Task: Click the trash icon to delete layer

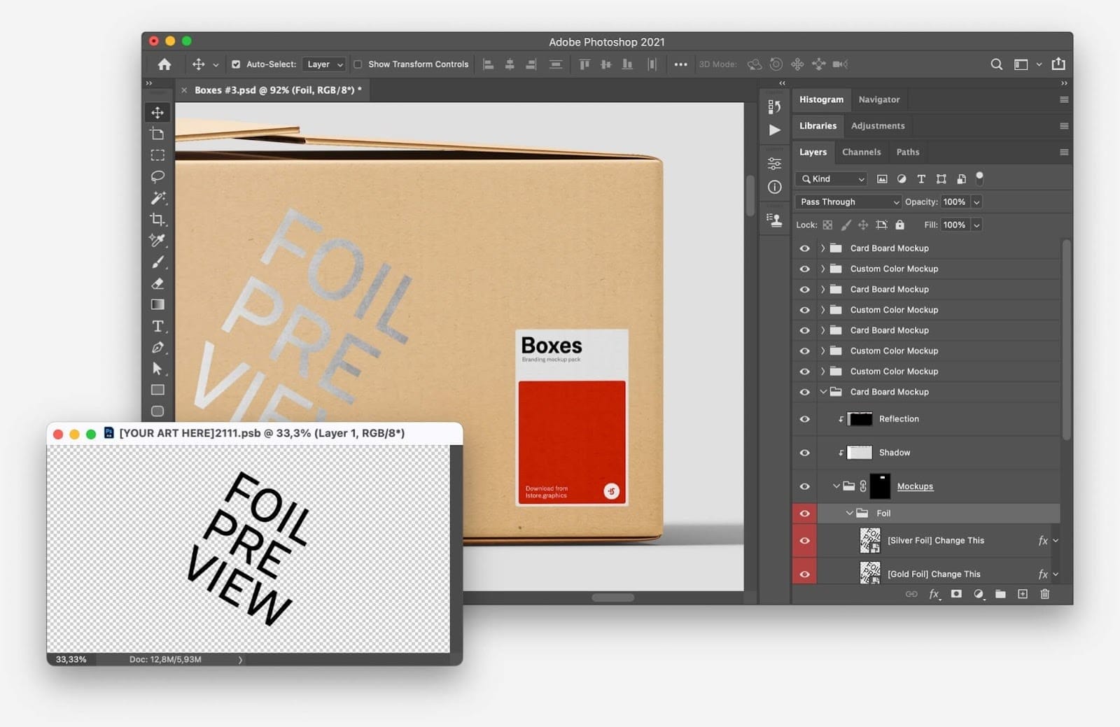Action: pos(1044,594)
